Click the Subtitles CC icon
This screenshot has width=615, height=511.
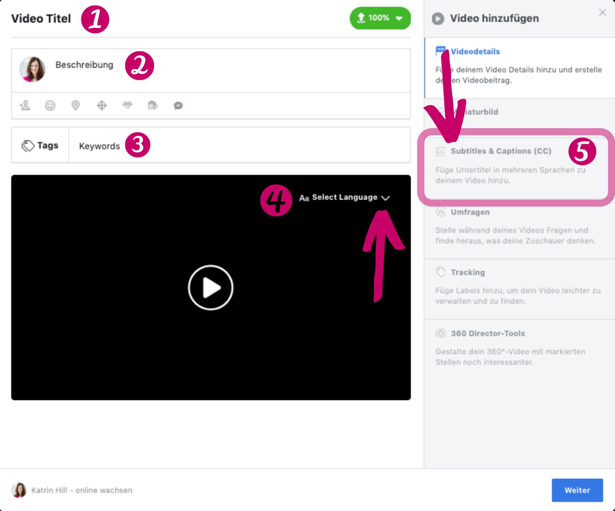pos(441,151)
